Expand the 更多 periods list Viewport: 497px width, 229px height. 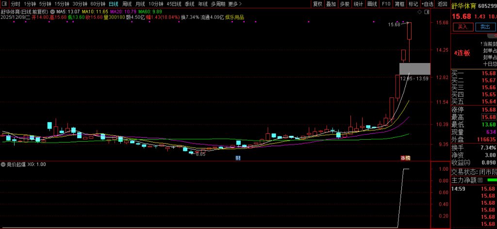click(234, 4)
